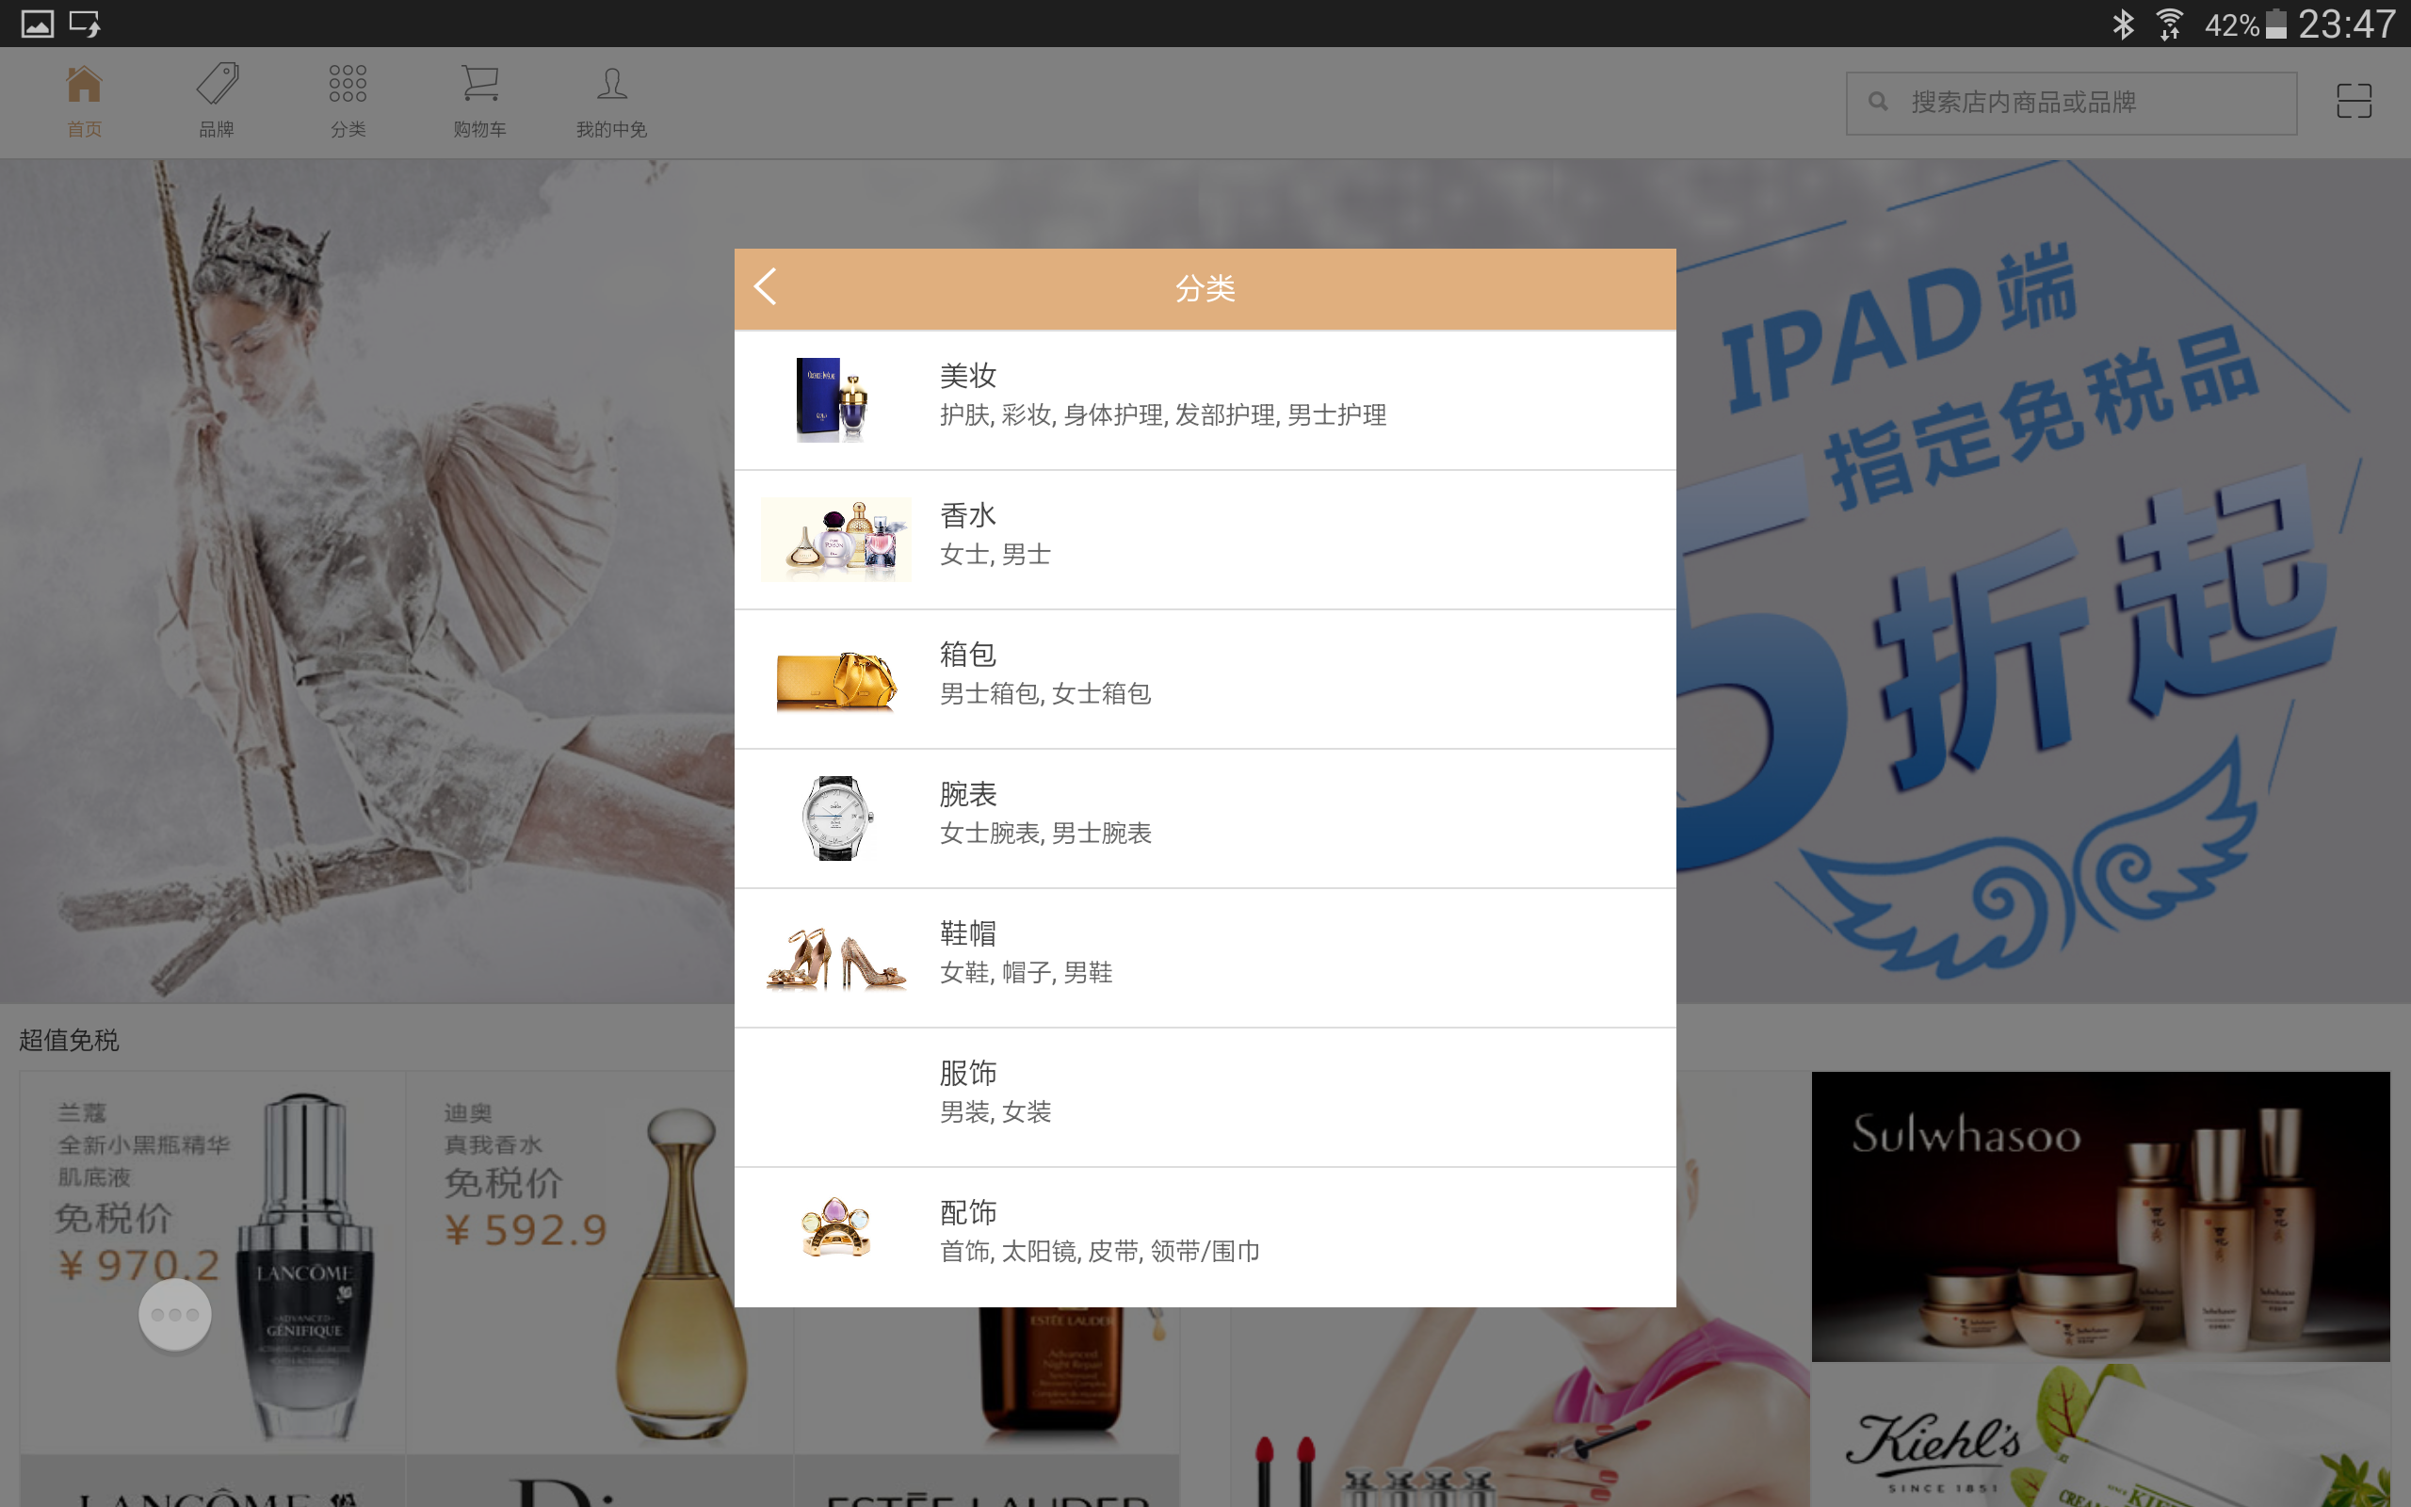This screenshot has width=2411, height=1507.
Task: Tap the 配饰 ring thumbnail
Action: tap(836, 1228)
